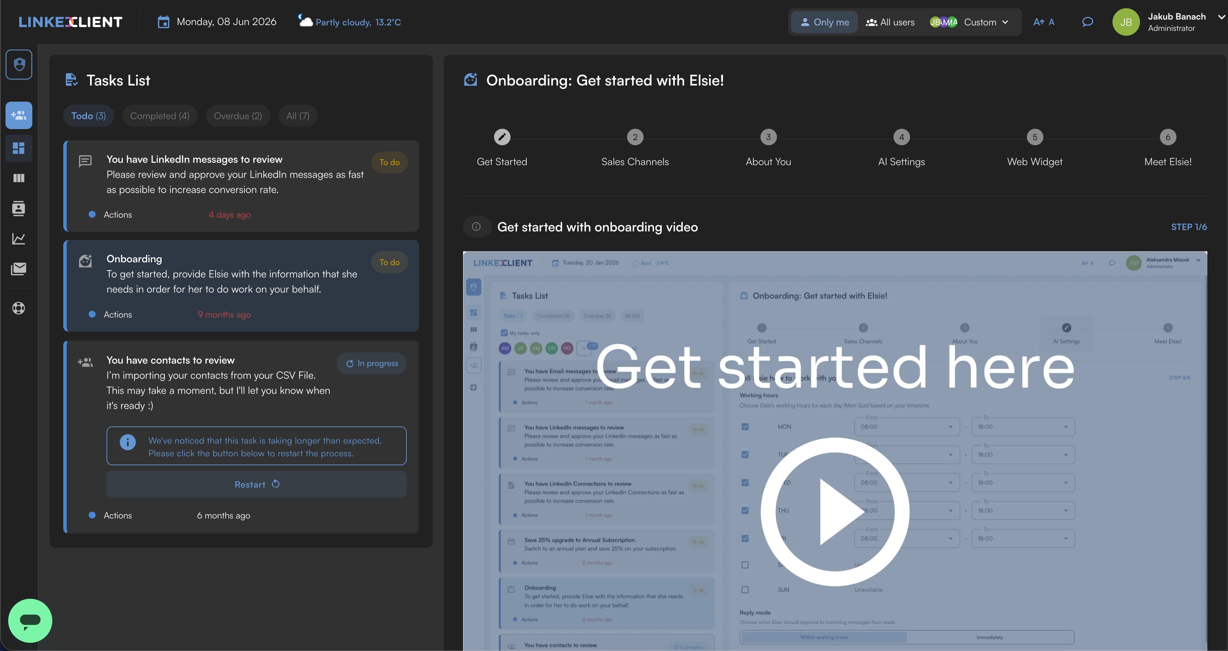Open the Custom users dropdown
This screenshot has height=651, width=1228.
tap(969, 22)
